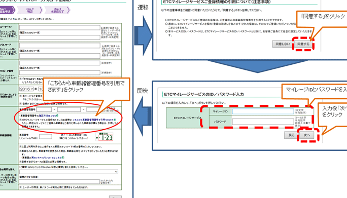Open the 2016 year dropdown

26,89
